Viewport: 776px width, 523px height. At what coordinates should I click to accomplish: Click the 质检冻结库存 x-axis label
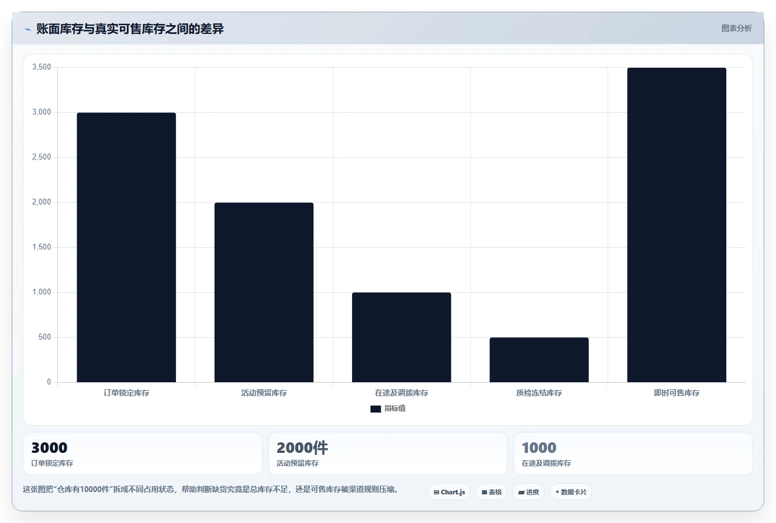(539, 393)
